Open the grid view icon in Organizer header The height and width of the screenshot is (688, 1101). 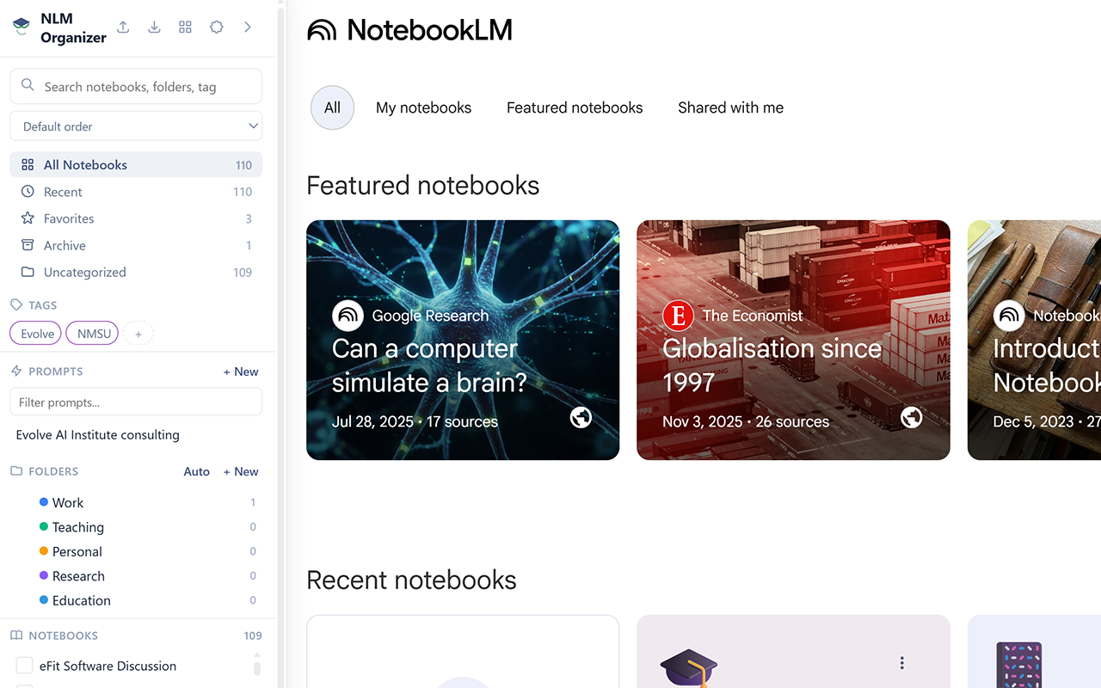185,28
